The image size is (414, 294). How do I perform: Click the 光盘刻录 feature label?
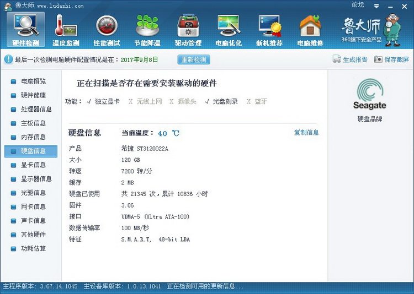pyautogui.click(x=225, y=101)
